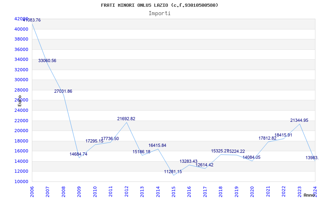Click the Euro axis label
Screen dimensions: 319x199
(x=20, y=101)
